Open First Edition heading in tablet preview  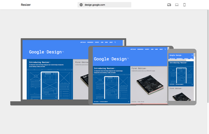pyautogui.click(x=139, y=68)
